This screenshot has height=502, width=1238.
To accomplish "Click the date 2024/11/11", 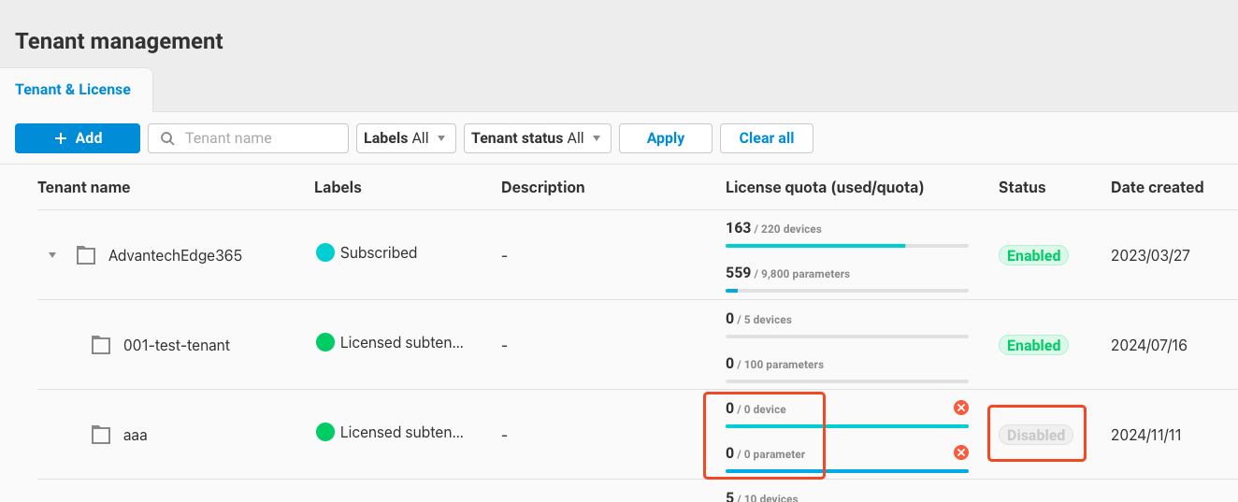I will [x=1148, y=435].
